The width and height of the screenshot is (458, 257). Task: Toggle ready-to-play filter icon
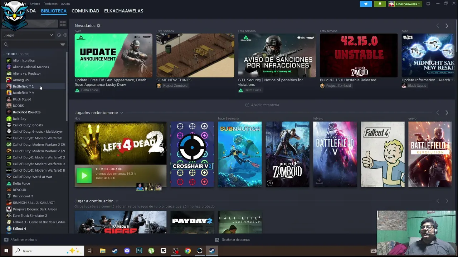pyautogui.click(x=65, y=35)
